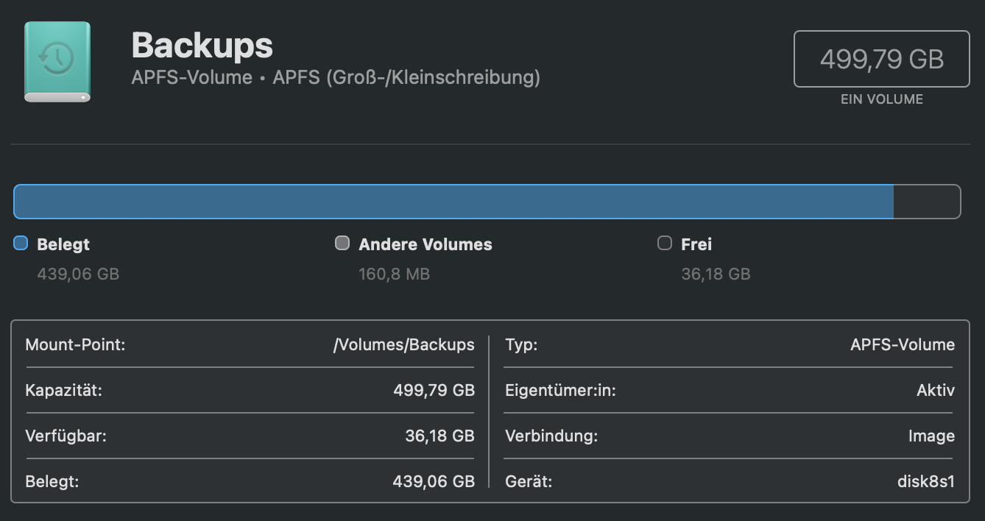Viewport: 985px width, 521px height.
Task: Click the Verfügbar row value 36,18 GB
Action: click(x=439, y=436)
